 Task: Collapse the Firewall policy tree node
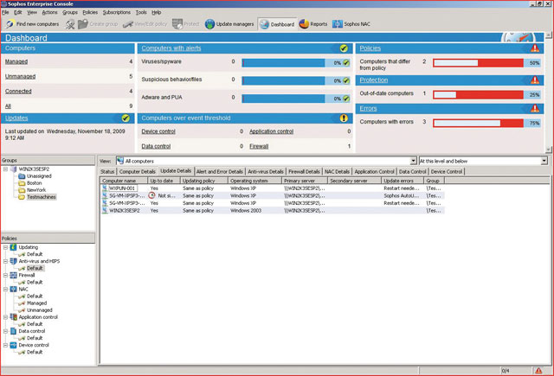(6, 275)
